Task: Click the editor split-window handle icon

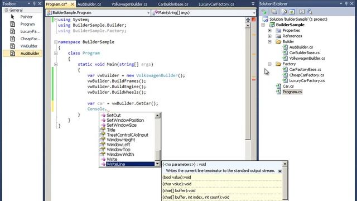Action: (x=248, y=20)
